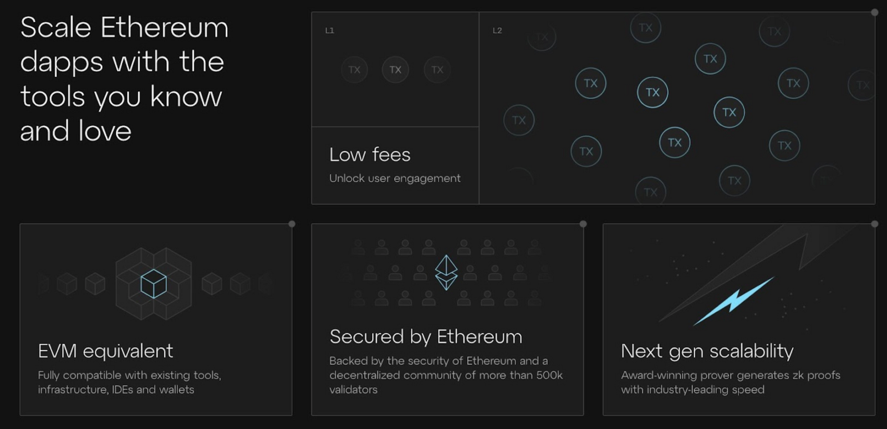The width and height of the screenshot is (887, 429).
Task: Click the "Fully compatible with existing tools" description
Action: point(129,382)
